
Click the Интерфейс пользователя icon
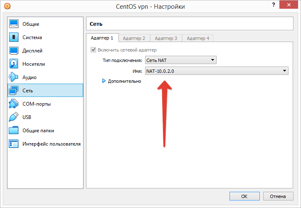[x=14, y=144]
